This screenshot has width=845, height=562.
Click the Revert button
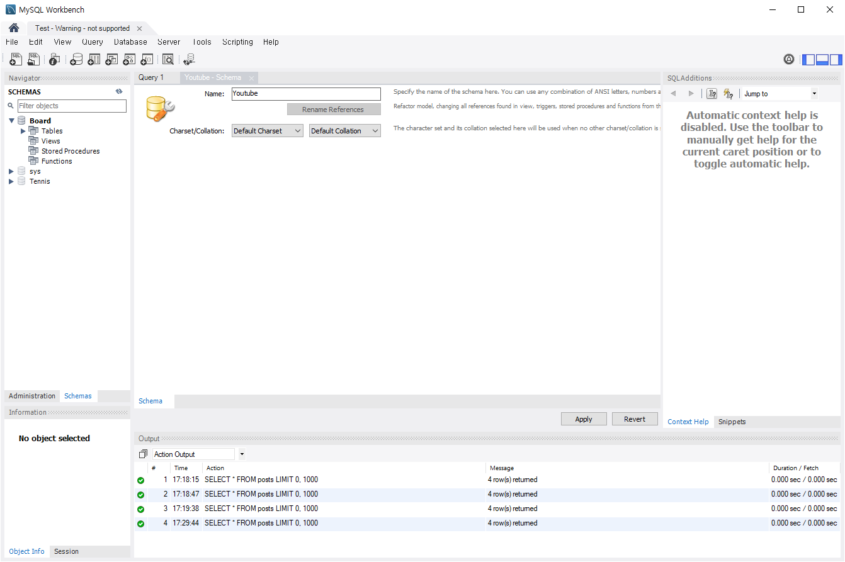(635, 419)
